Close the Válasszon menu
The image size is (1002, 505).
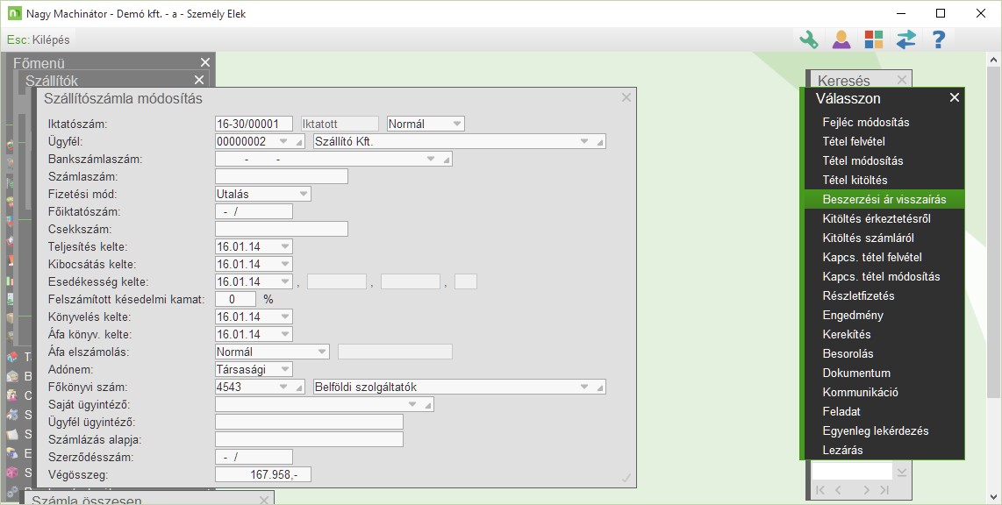click(x=955, y=97)
